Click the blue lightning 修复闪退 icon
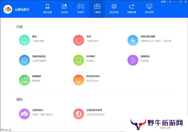The image size is (188, 132). coord(133,40)
